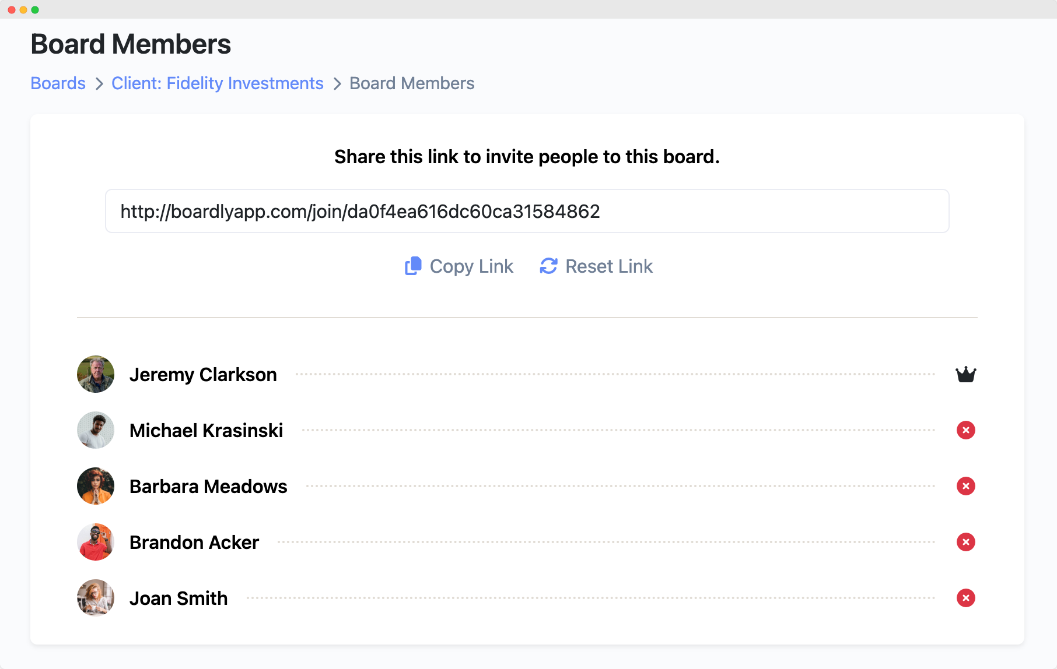1057x669 pixels.
Task: Remove Barbara Meadows using red X
Action: (965, 487)
